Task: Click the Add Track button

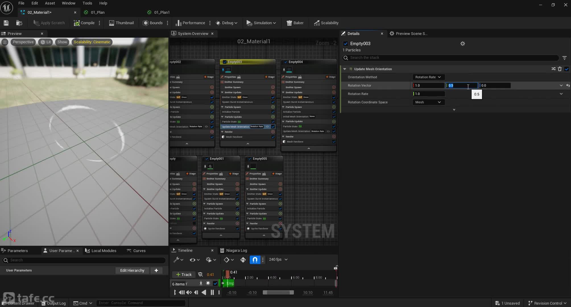Action: (x=184, y=275)
